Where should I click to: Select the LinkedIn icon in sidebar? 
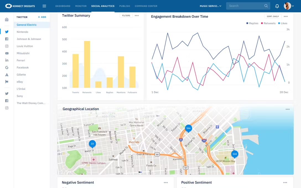coord(7,60)
